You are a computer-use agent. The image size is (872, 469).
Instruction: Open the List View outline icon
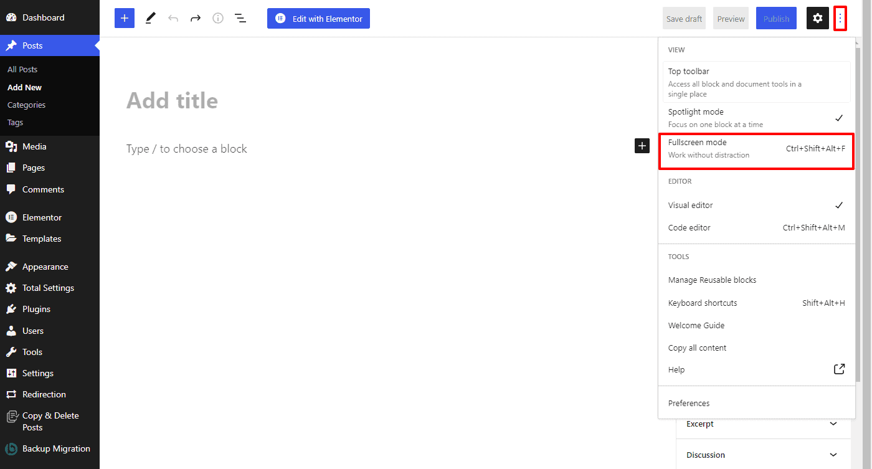(240, 19)
